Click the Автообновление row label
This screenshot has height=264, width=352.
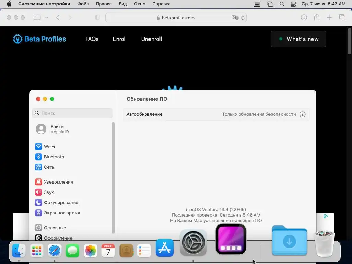(144, 114)
